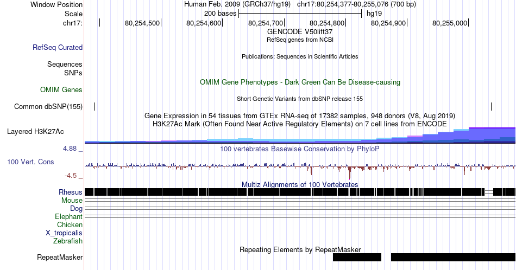Click the OMIM Gene Phenotypes track title
The image size is (516, 270).
[300, 82]
